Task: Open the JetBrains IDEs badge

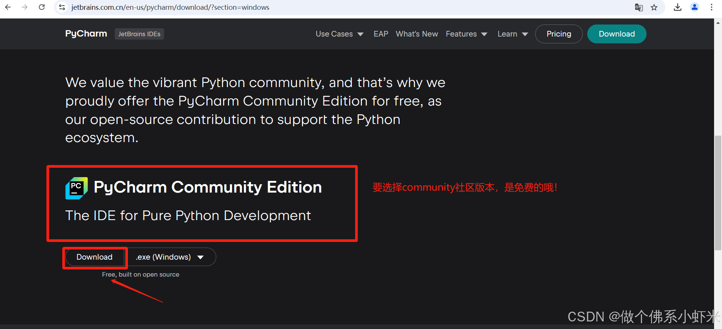Action: (139, 34)
